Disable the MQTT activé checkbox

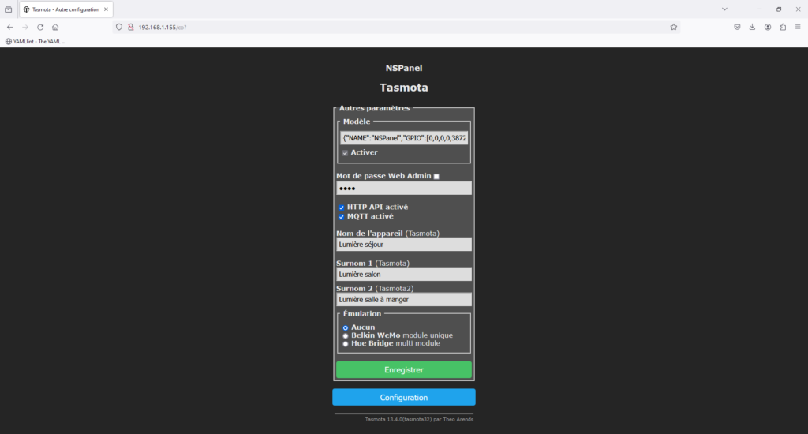341,216
